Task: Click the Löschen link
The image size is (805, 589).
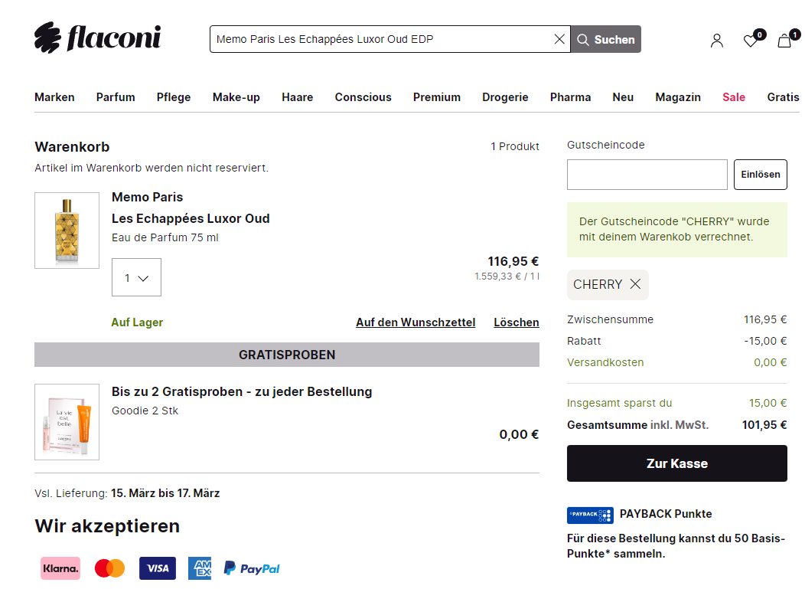Action: pos(516,322)
